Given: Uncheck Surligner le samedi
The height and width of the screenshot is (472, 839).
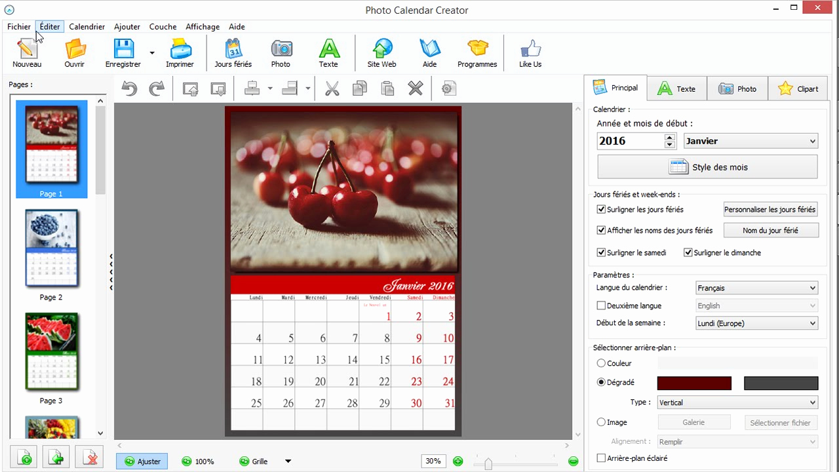Looking at the screenshot, I should (601, 252).
